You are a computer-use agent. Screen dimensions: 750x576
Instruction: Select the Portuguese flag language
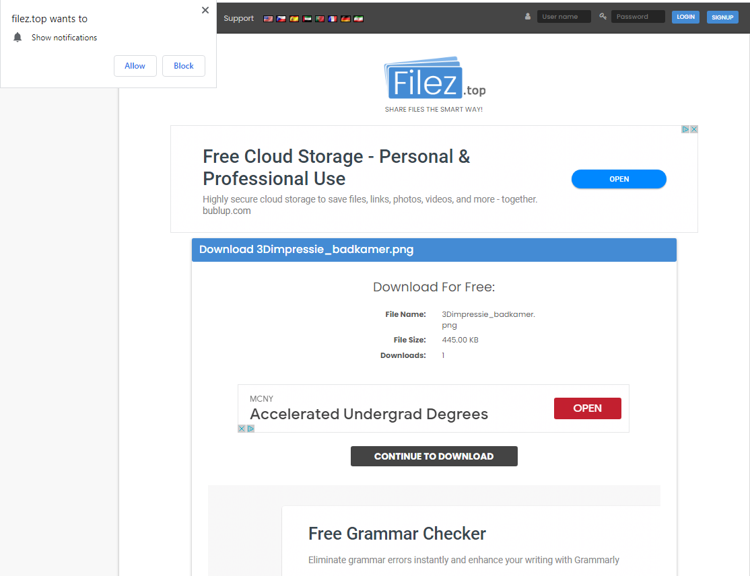(320, 19)
